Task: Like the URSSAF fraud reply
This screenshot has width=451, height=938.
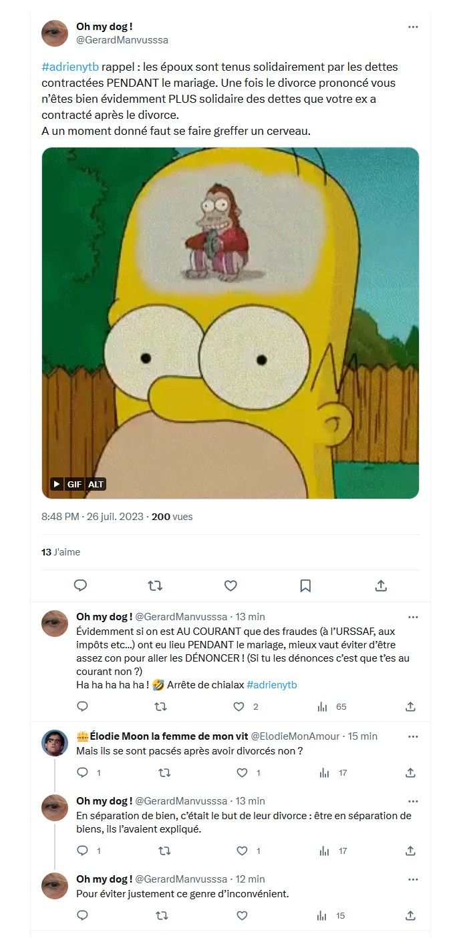Action: click(239, 706)
